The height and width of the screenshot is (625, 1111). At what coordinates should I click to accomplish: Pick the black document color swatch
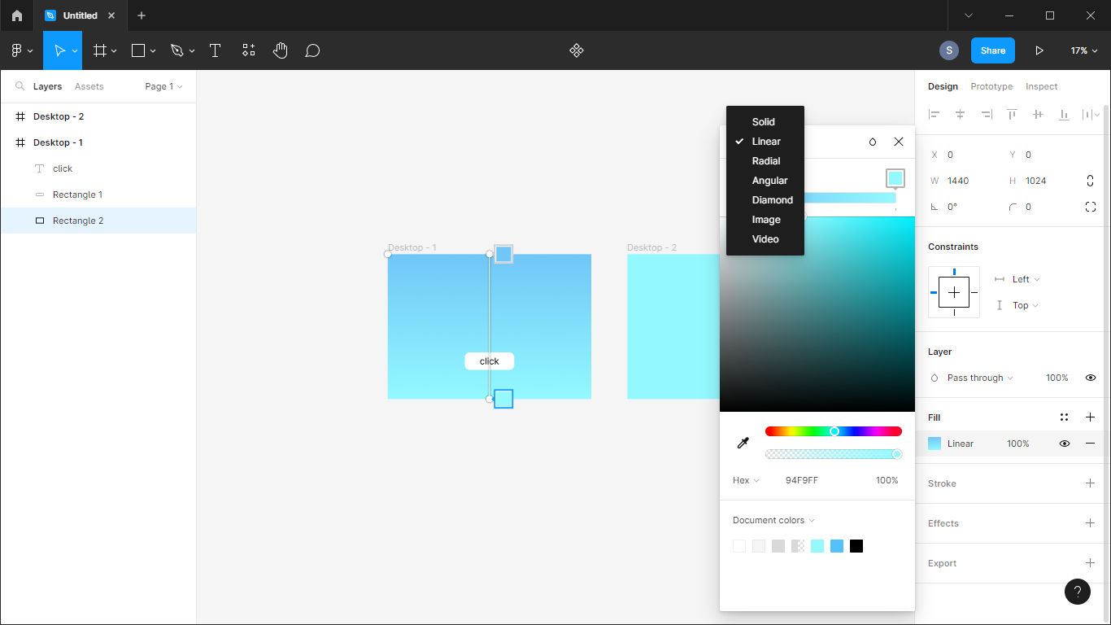[x=856, y=546]
